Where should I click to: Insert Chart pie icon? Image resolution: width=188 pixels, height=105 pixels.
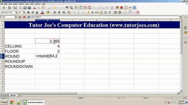(121, 8)
